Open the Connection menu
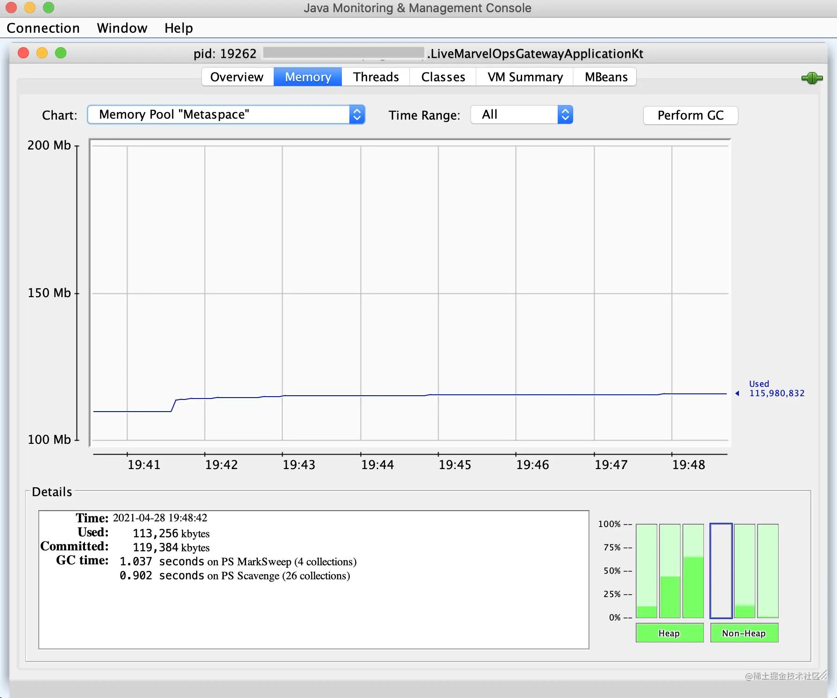 tap(43, 28)
